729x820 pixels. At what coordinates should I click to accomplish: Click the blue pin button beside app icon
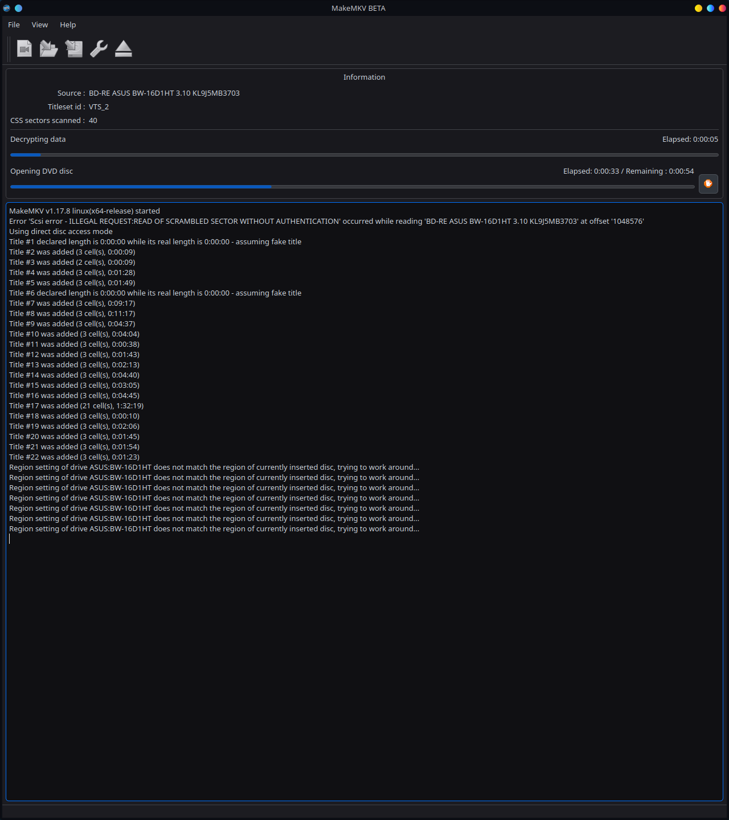coord(18,8)
